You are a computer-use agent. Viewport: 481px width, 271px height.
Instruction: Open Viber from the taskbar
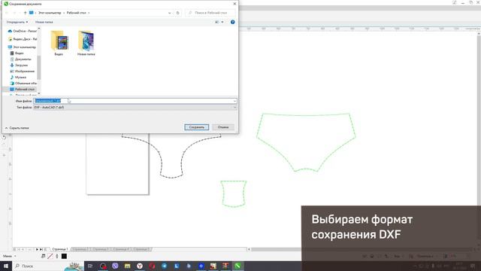(x=115, y=266)
